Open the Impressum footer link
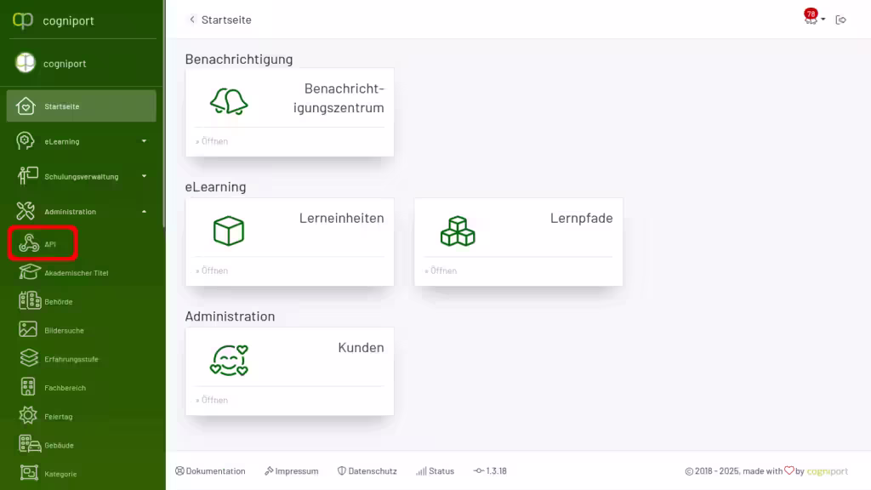This screenshot has height=490, width=871. [x=292, y=471]
